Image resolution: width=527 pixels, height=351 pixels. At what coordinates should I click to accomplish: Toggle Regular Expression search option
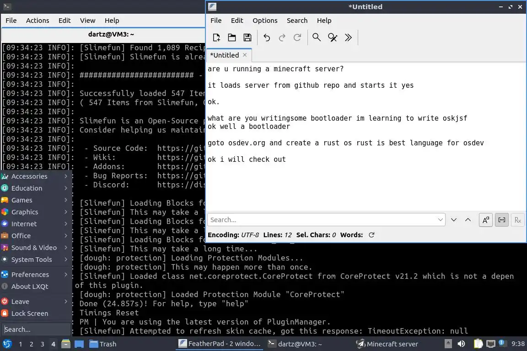[x=517, y=220]
